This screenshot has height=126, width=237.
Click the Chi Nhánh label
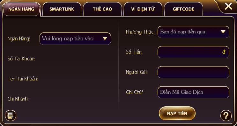(x=18, y=99)
